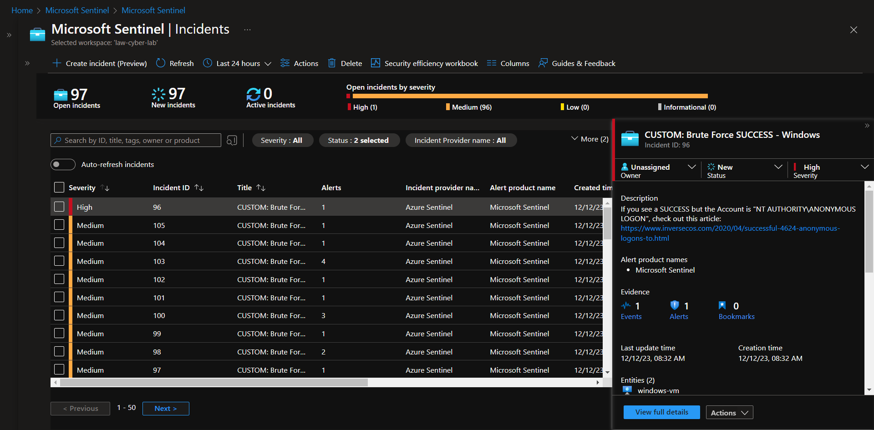
Task: Check the box for incident 102
Action: click(59, 279)
